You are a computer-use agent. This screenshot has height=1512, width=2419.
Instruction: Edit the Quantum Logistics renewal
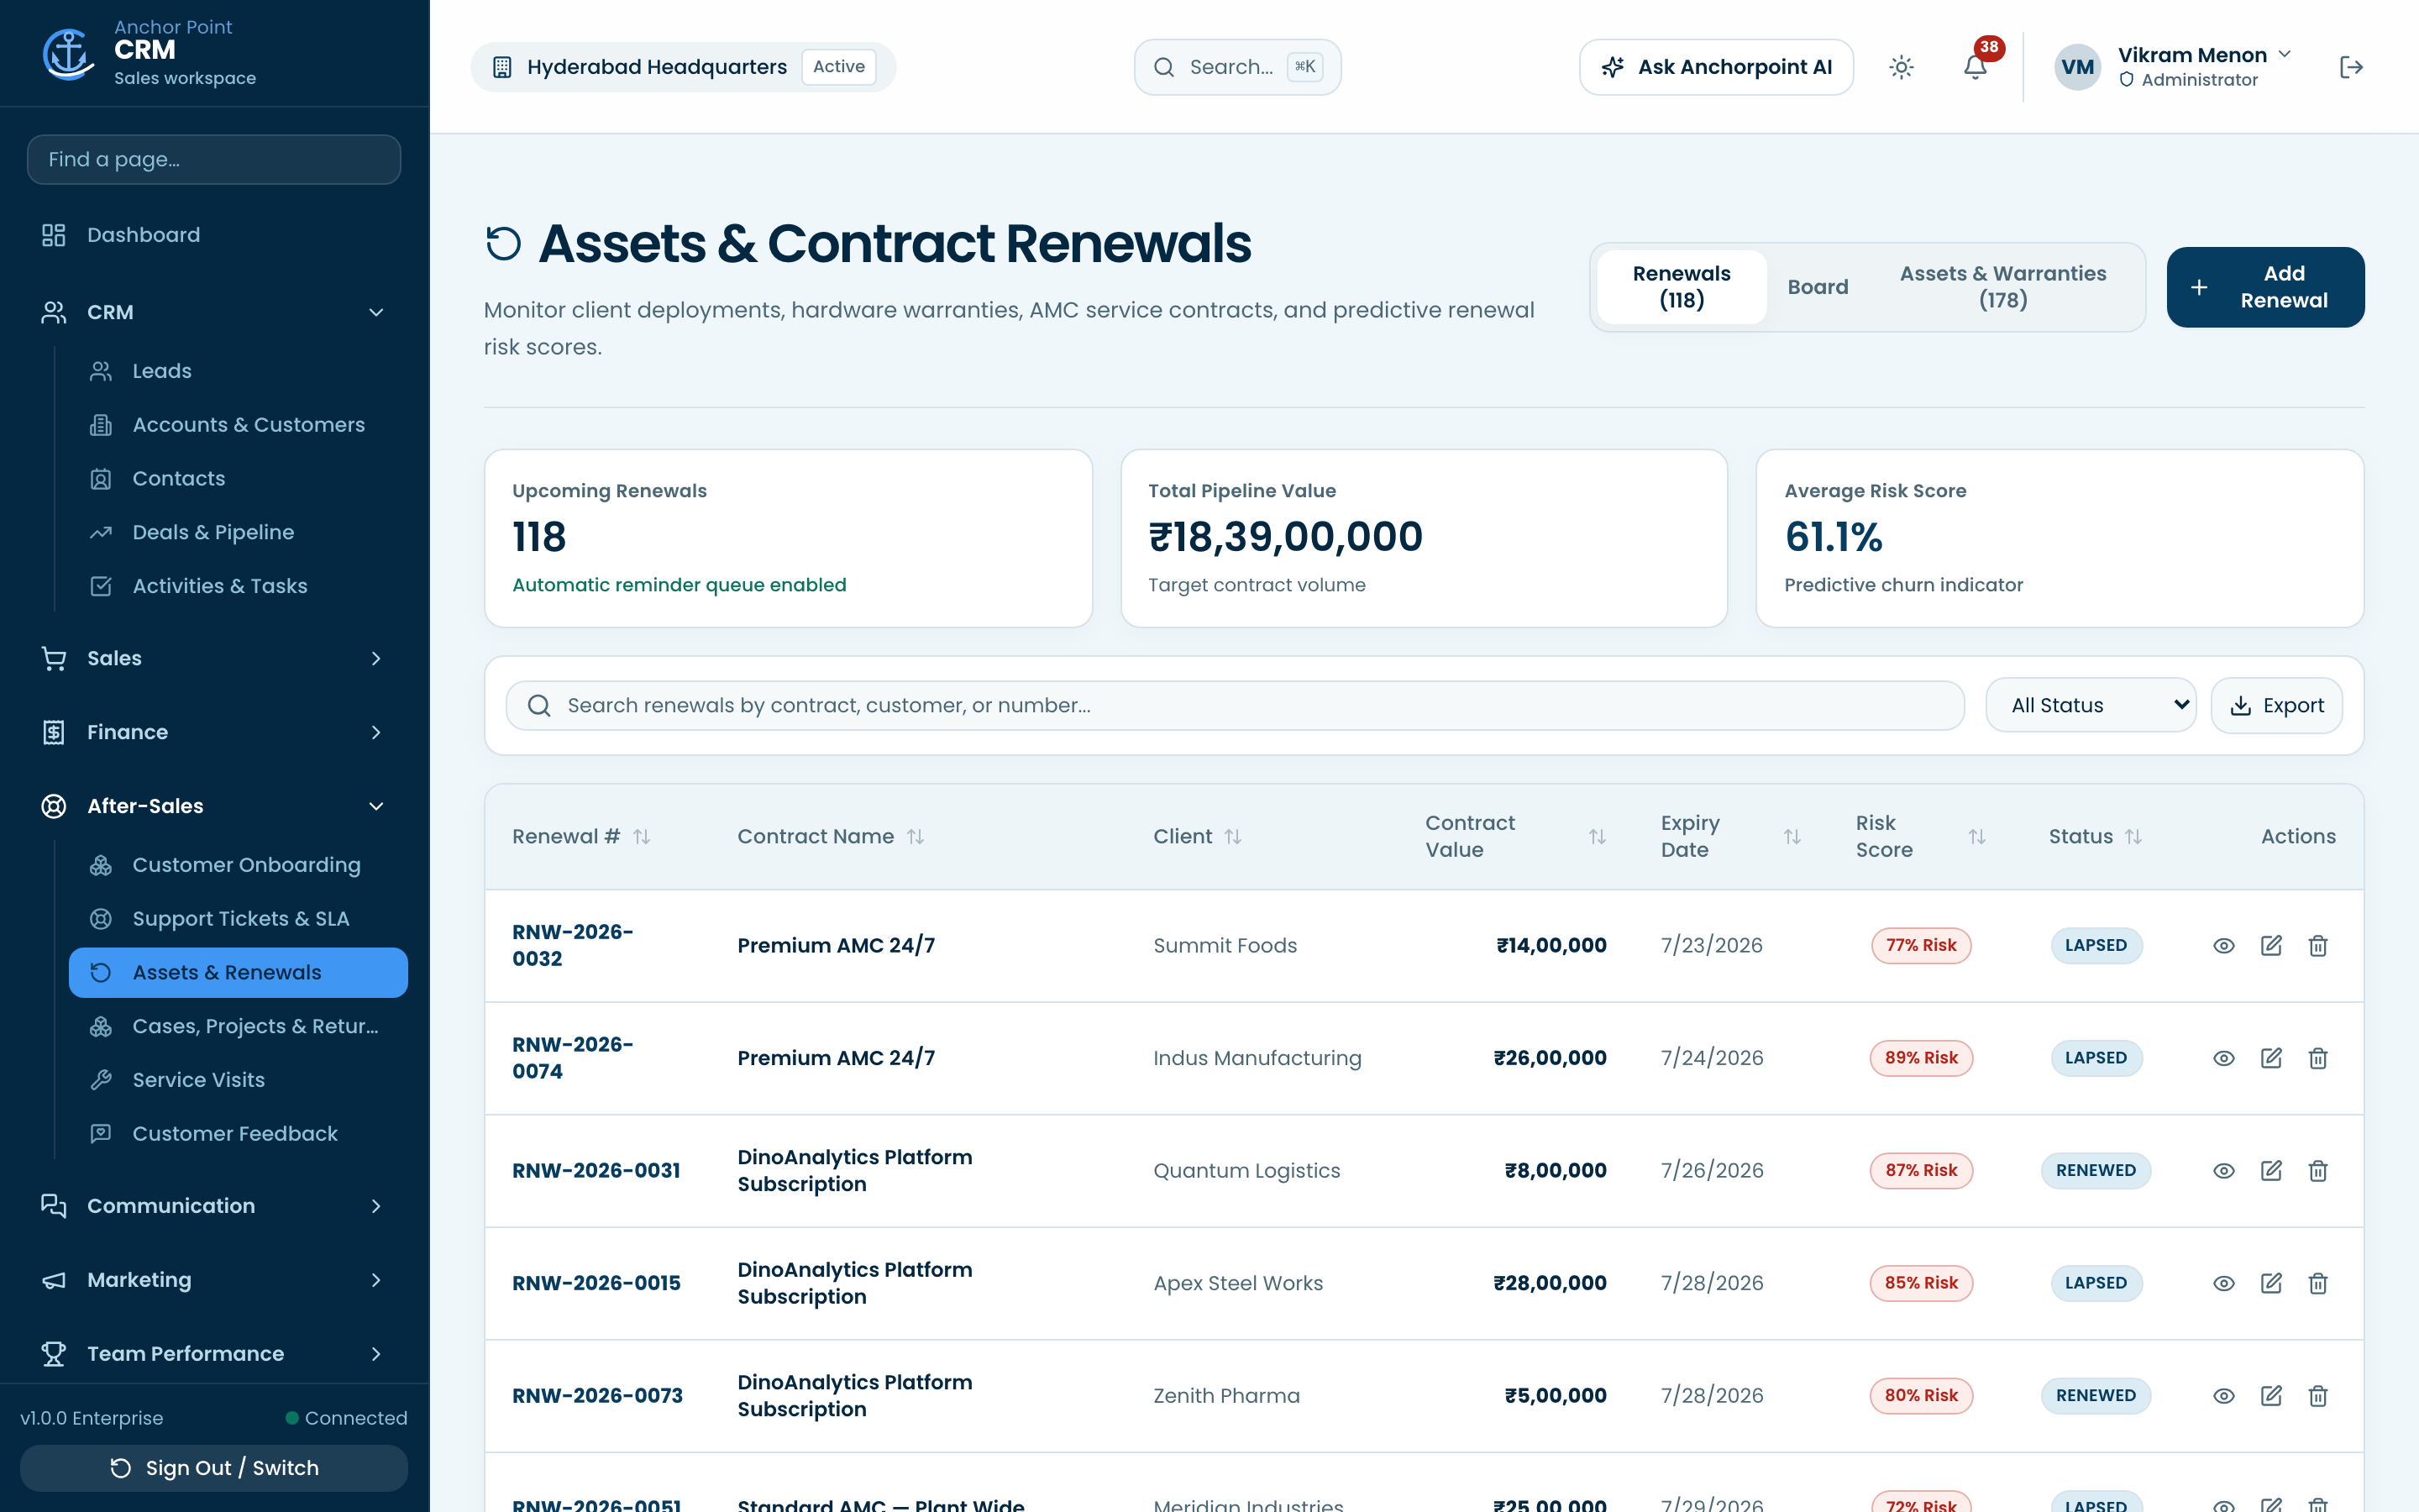[2271, 1170]
